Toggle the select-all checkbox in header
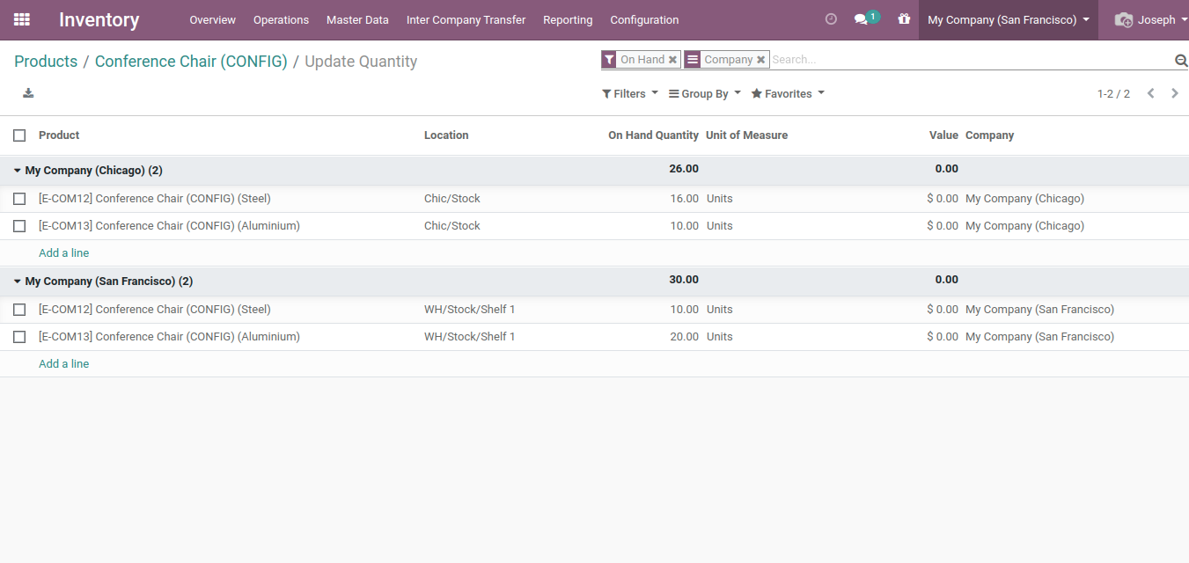1189x563 pixels. pyautogui.click(x=19, y=135)
